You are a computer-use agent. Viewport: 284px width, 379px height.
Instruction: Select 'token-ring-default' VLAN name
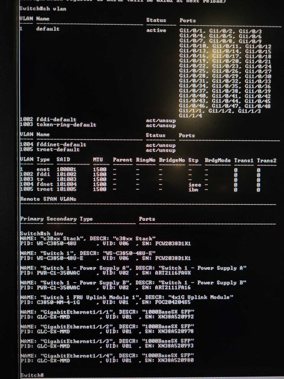point(67,125)
